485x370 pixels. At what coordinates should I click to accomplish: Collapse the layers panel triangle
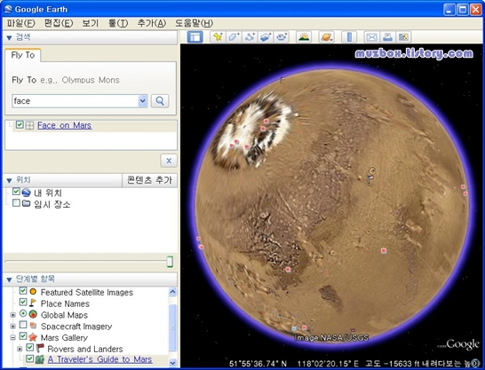(x=9, y=279)
